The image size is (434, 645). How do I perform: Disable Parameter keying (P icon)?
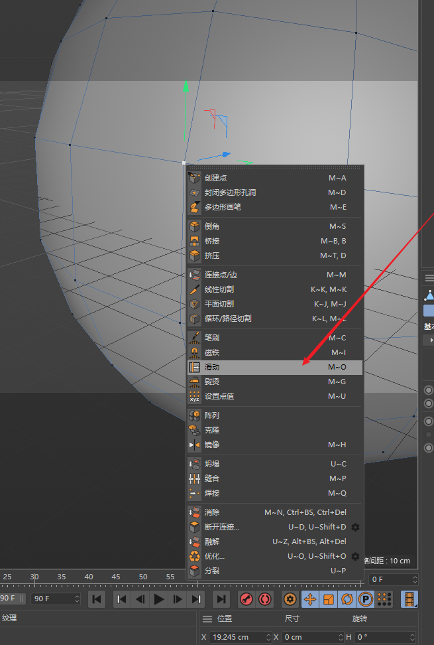pyautogui.click(x=365, y=599)
